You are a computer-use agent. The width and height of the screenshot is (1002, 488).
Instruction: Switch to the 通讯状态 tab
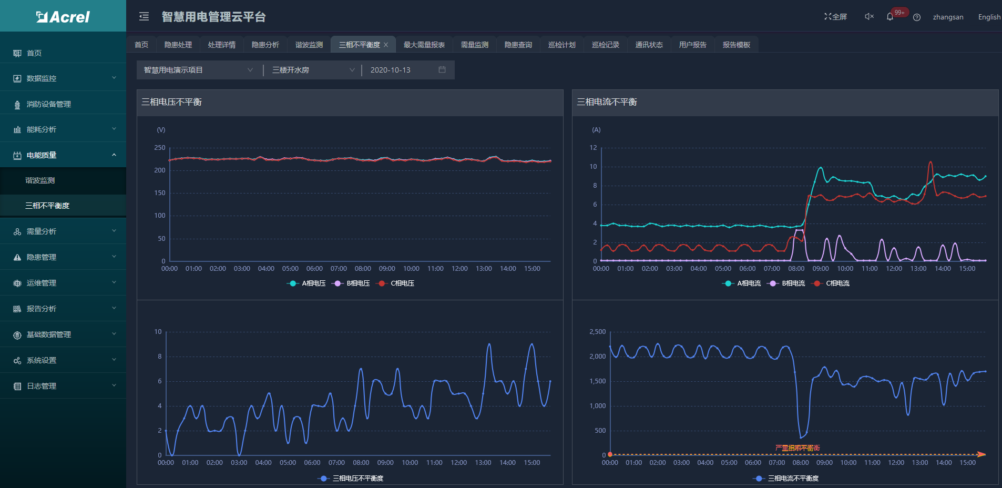pos(649,45)
